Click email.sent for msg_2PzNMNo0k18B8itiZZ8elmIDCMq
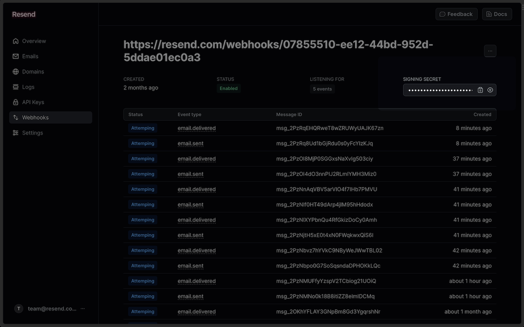 tap(191, 297)
